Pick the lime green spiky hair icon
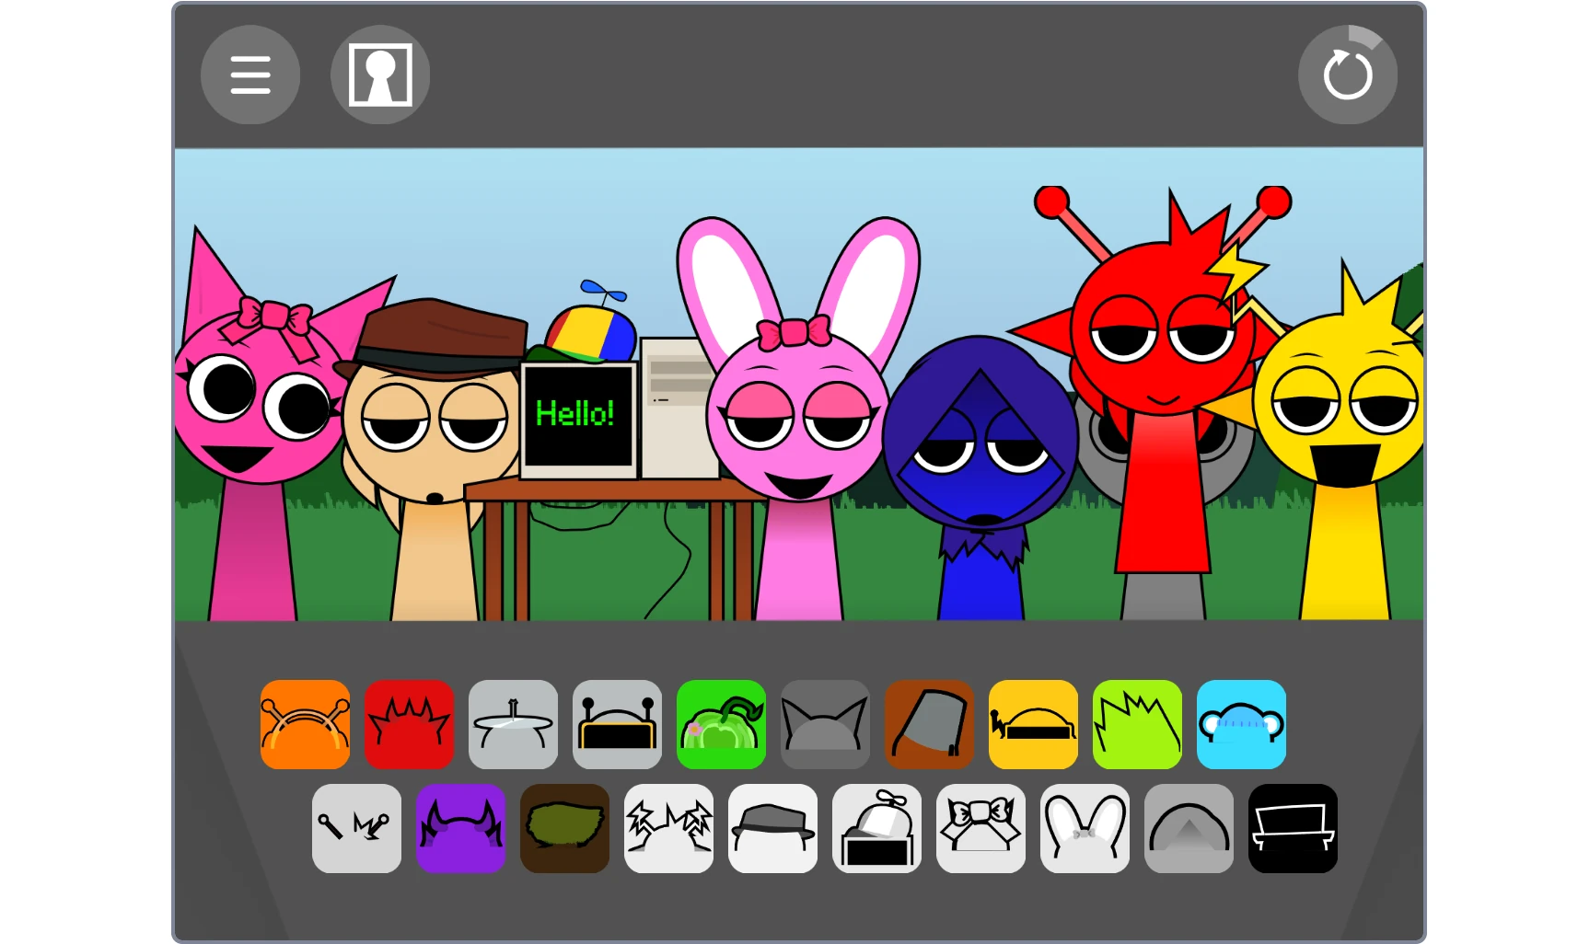Viewport: 1578px width, 944px height. pyautogui.click(x=1137, y=724)
